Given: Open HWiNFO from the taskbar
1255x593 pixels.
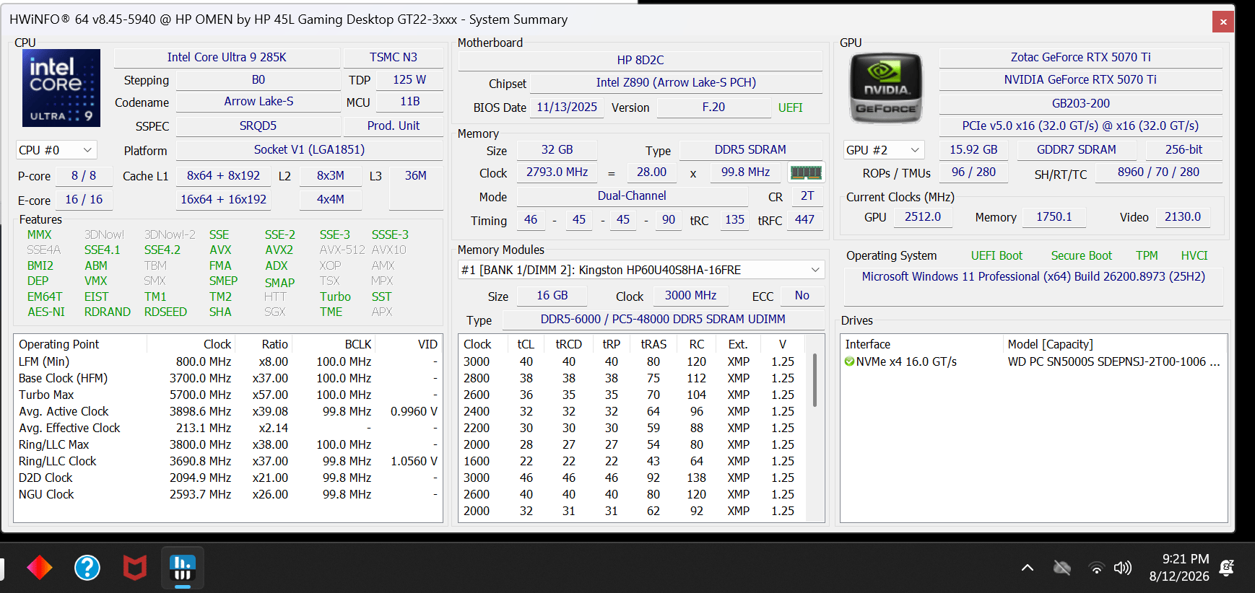Looking at the screenshot, I should click(x=183, y=568).
